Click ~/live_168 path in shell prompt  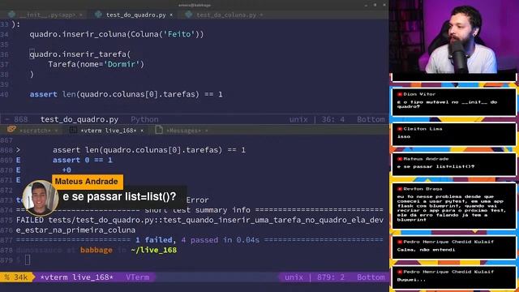153,250
